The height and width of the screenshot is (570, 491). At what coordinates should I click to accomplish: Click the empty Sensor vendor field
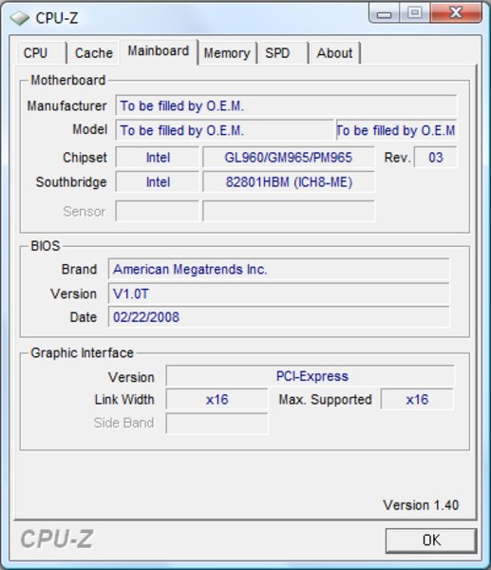coord(158,211)
